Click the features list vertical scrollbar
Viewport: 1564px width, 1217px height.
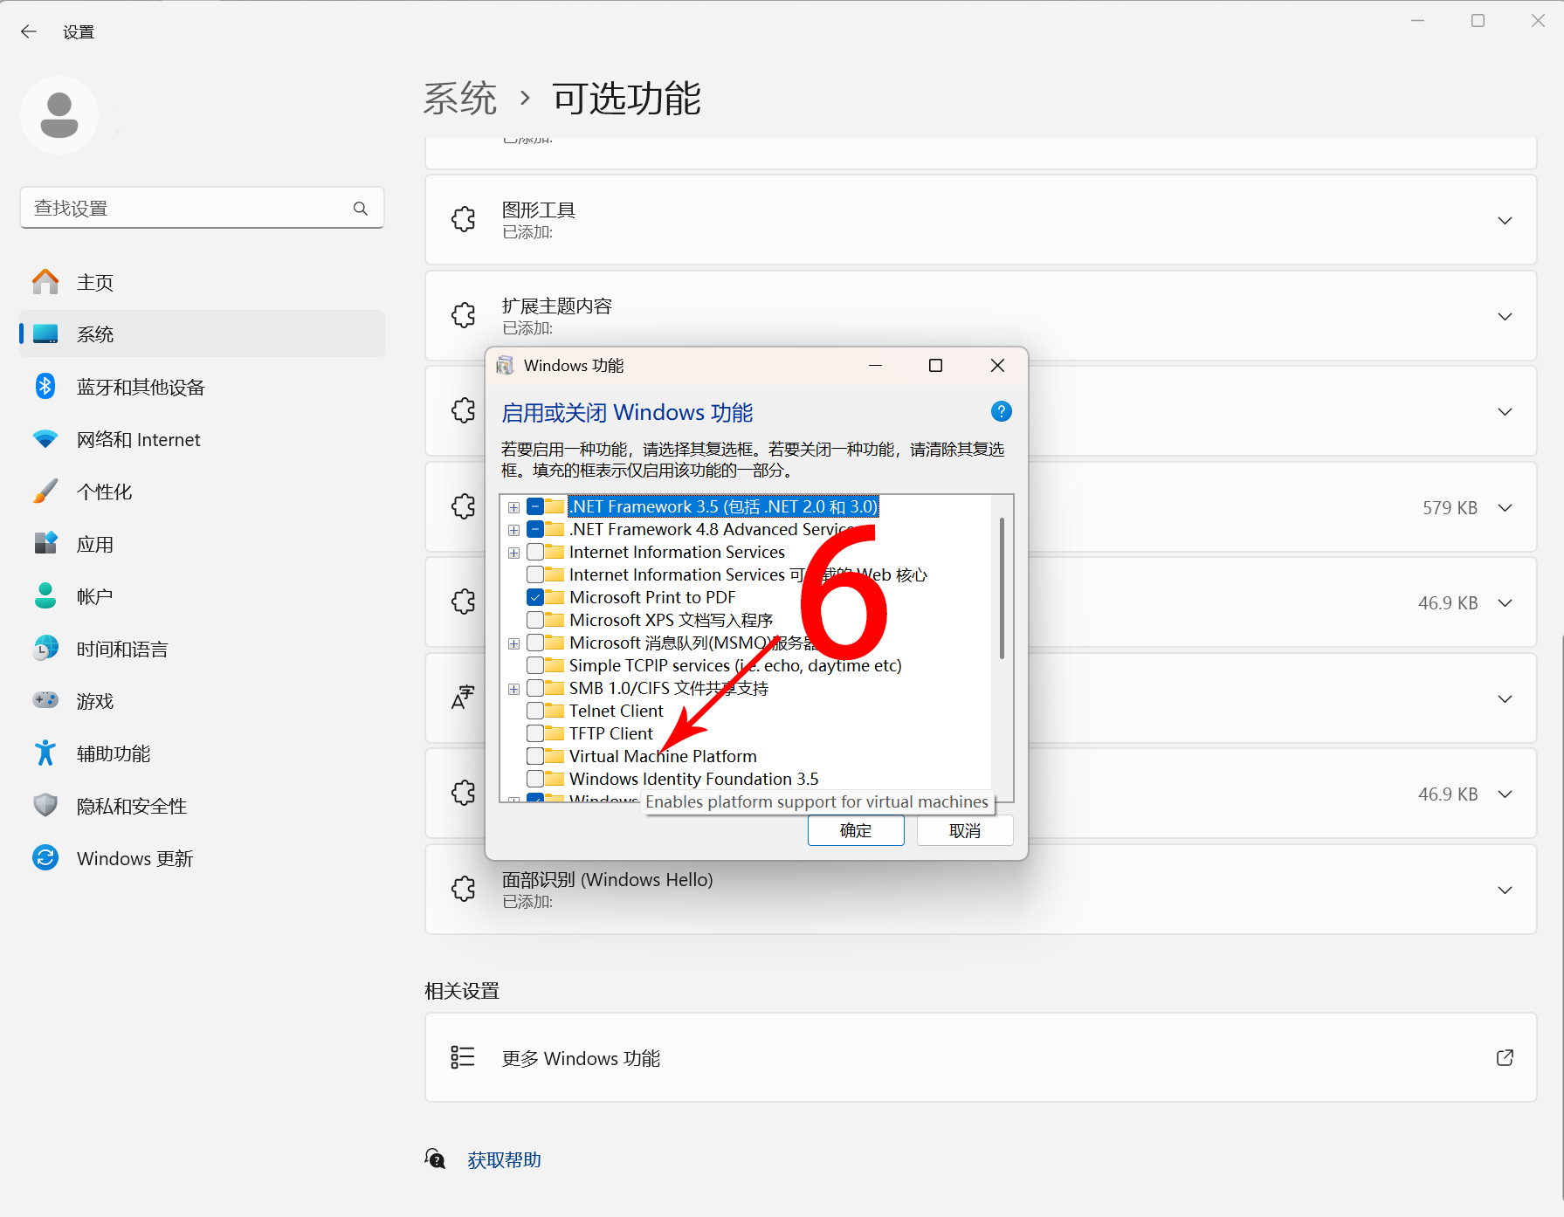coord(1002,588)
